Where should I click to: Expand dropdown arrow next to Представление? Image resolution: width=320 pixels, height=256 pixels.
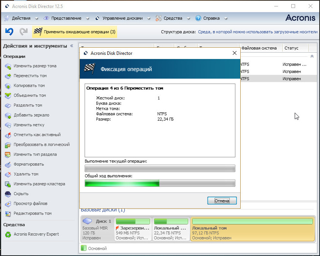coord(88,19)
